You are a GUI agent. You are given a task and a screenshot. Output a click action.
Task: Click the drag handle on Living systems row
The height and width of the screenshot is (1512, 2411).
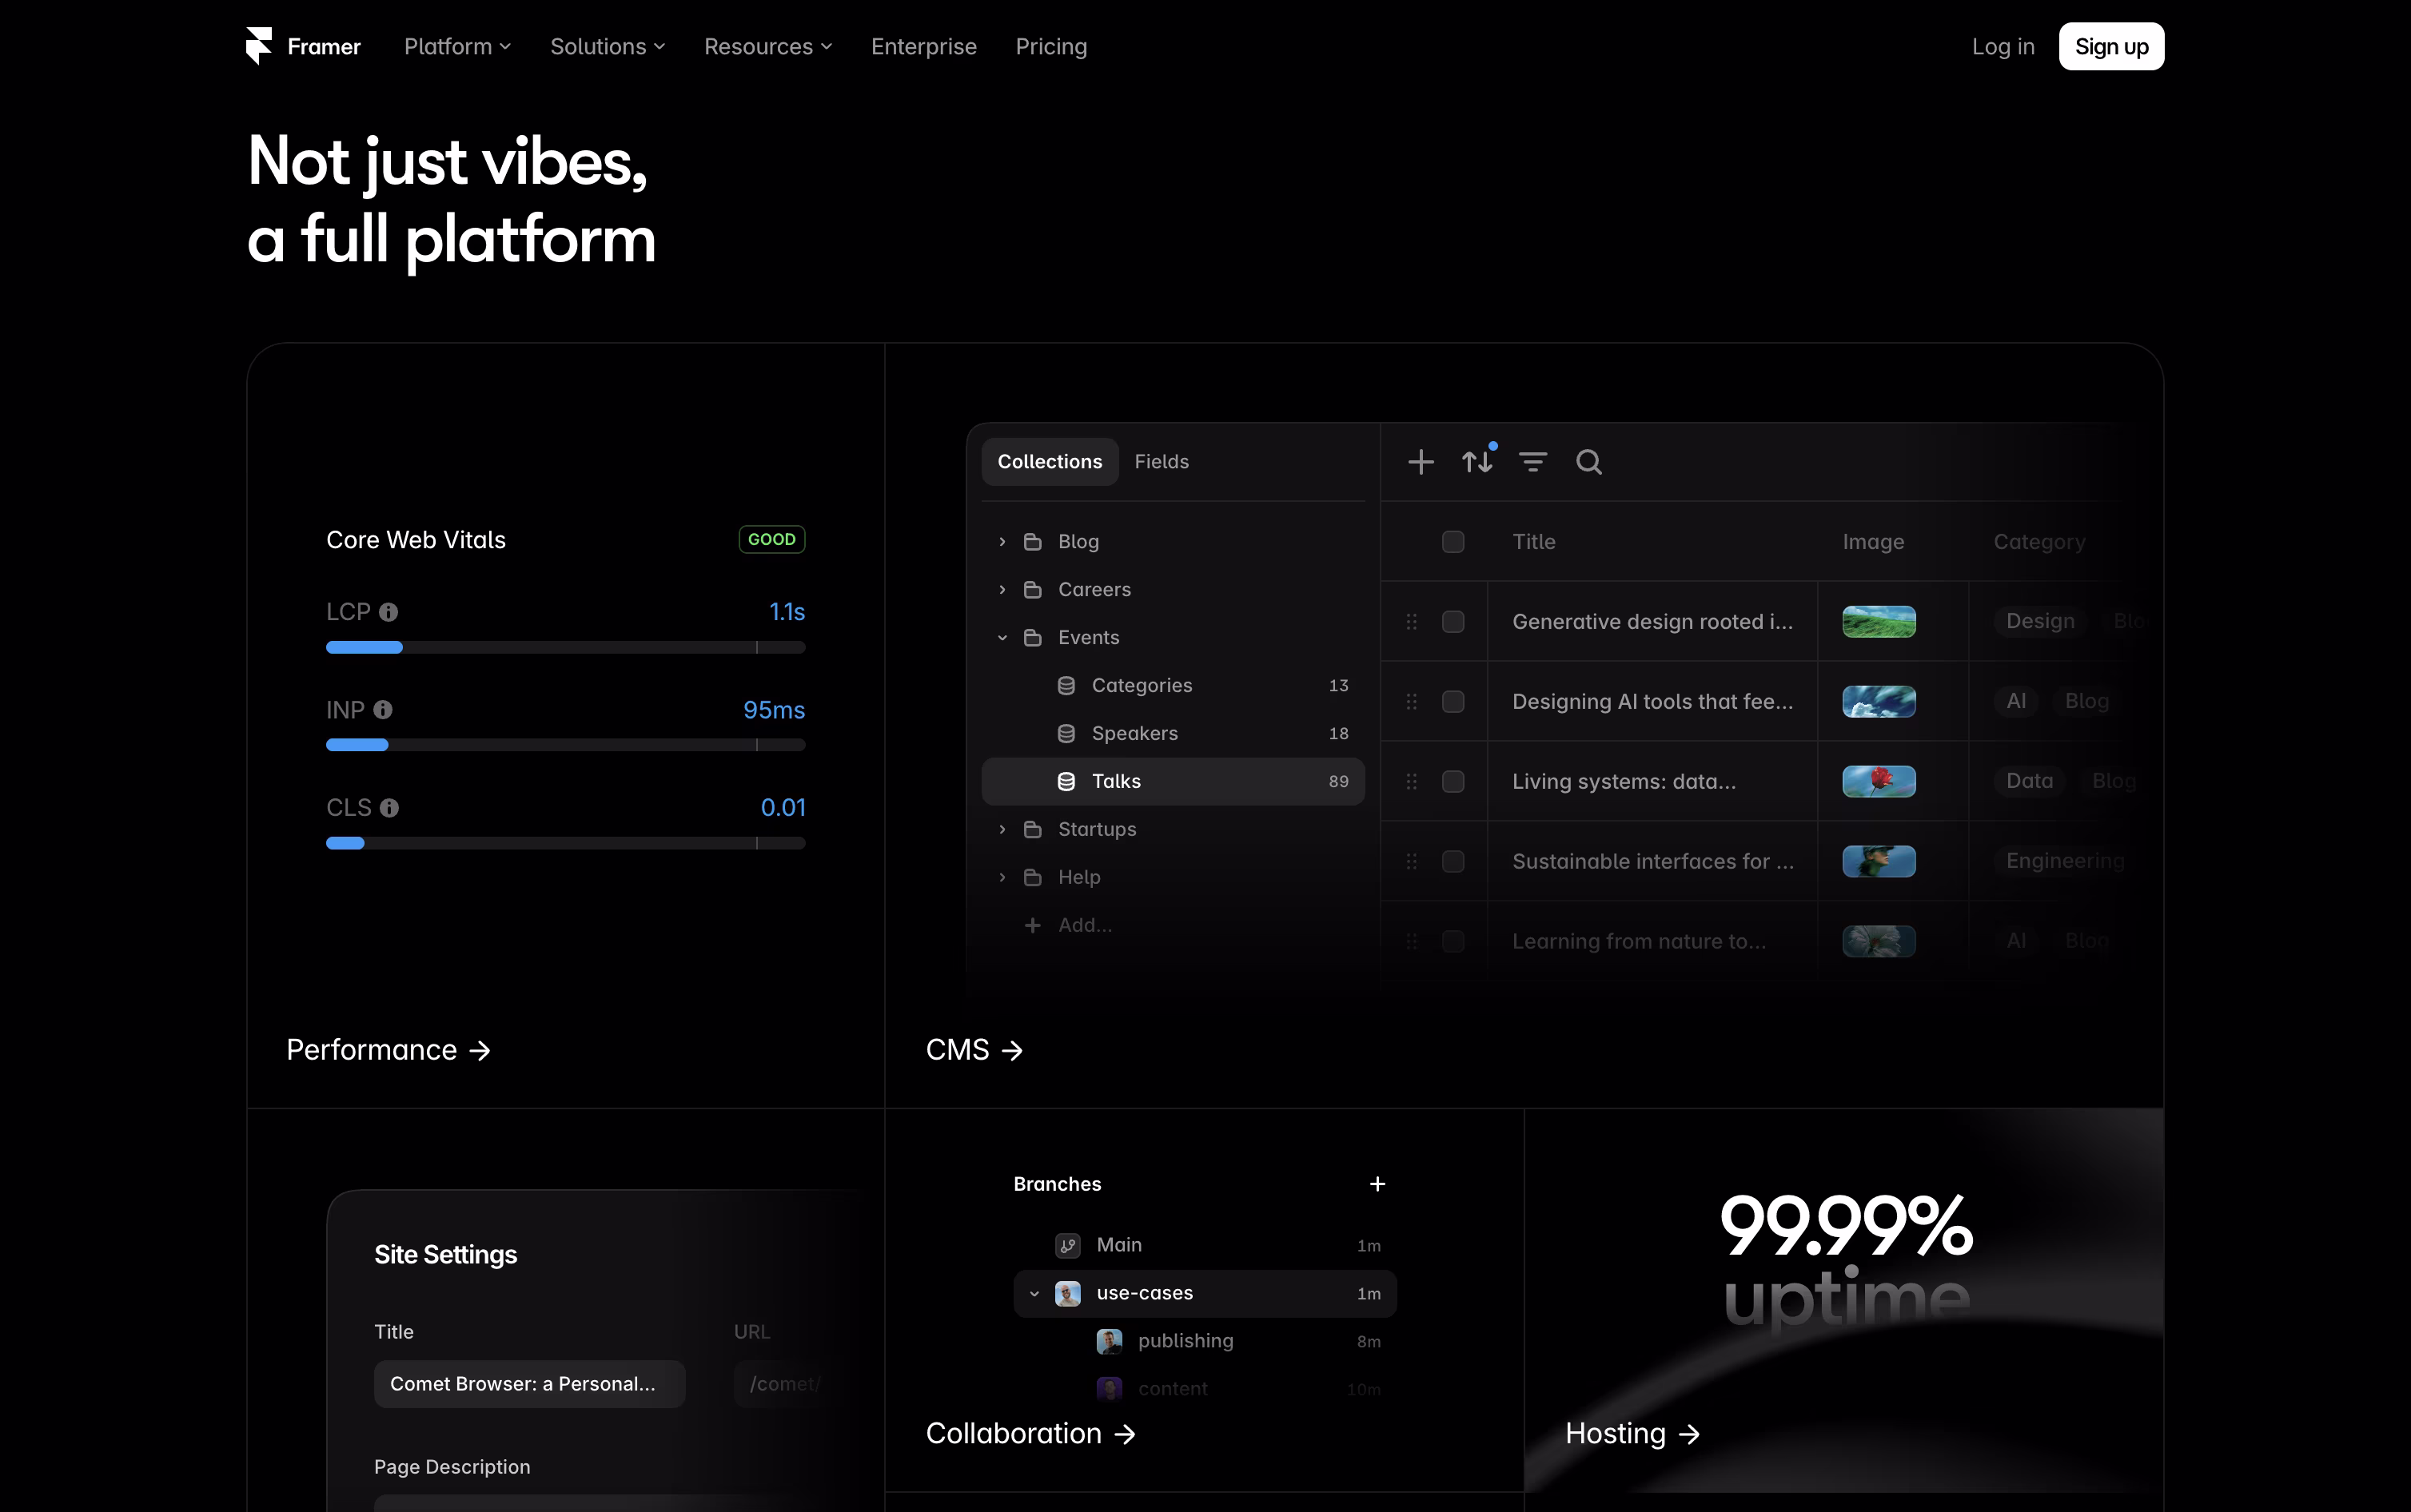(1411, 781)
